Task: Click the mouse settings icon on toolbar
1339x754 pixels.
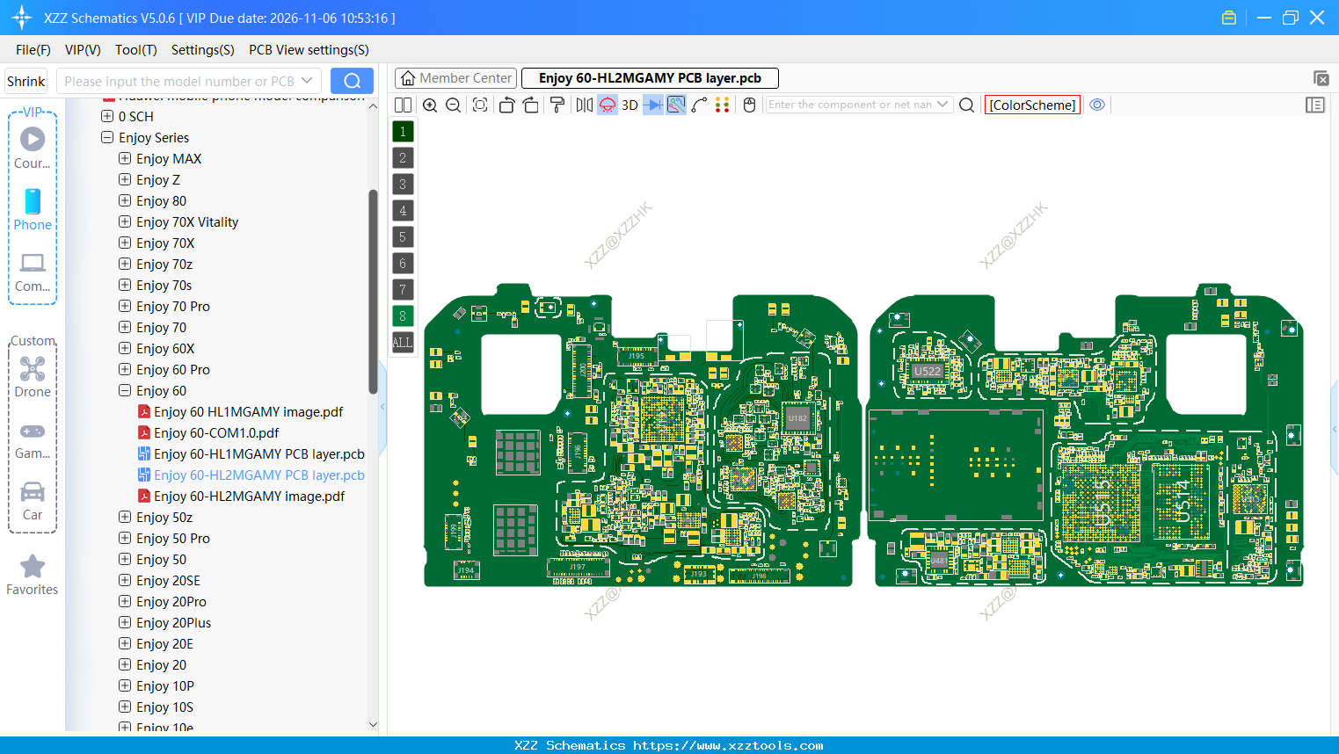Action: pos(748,105)
